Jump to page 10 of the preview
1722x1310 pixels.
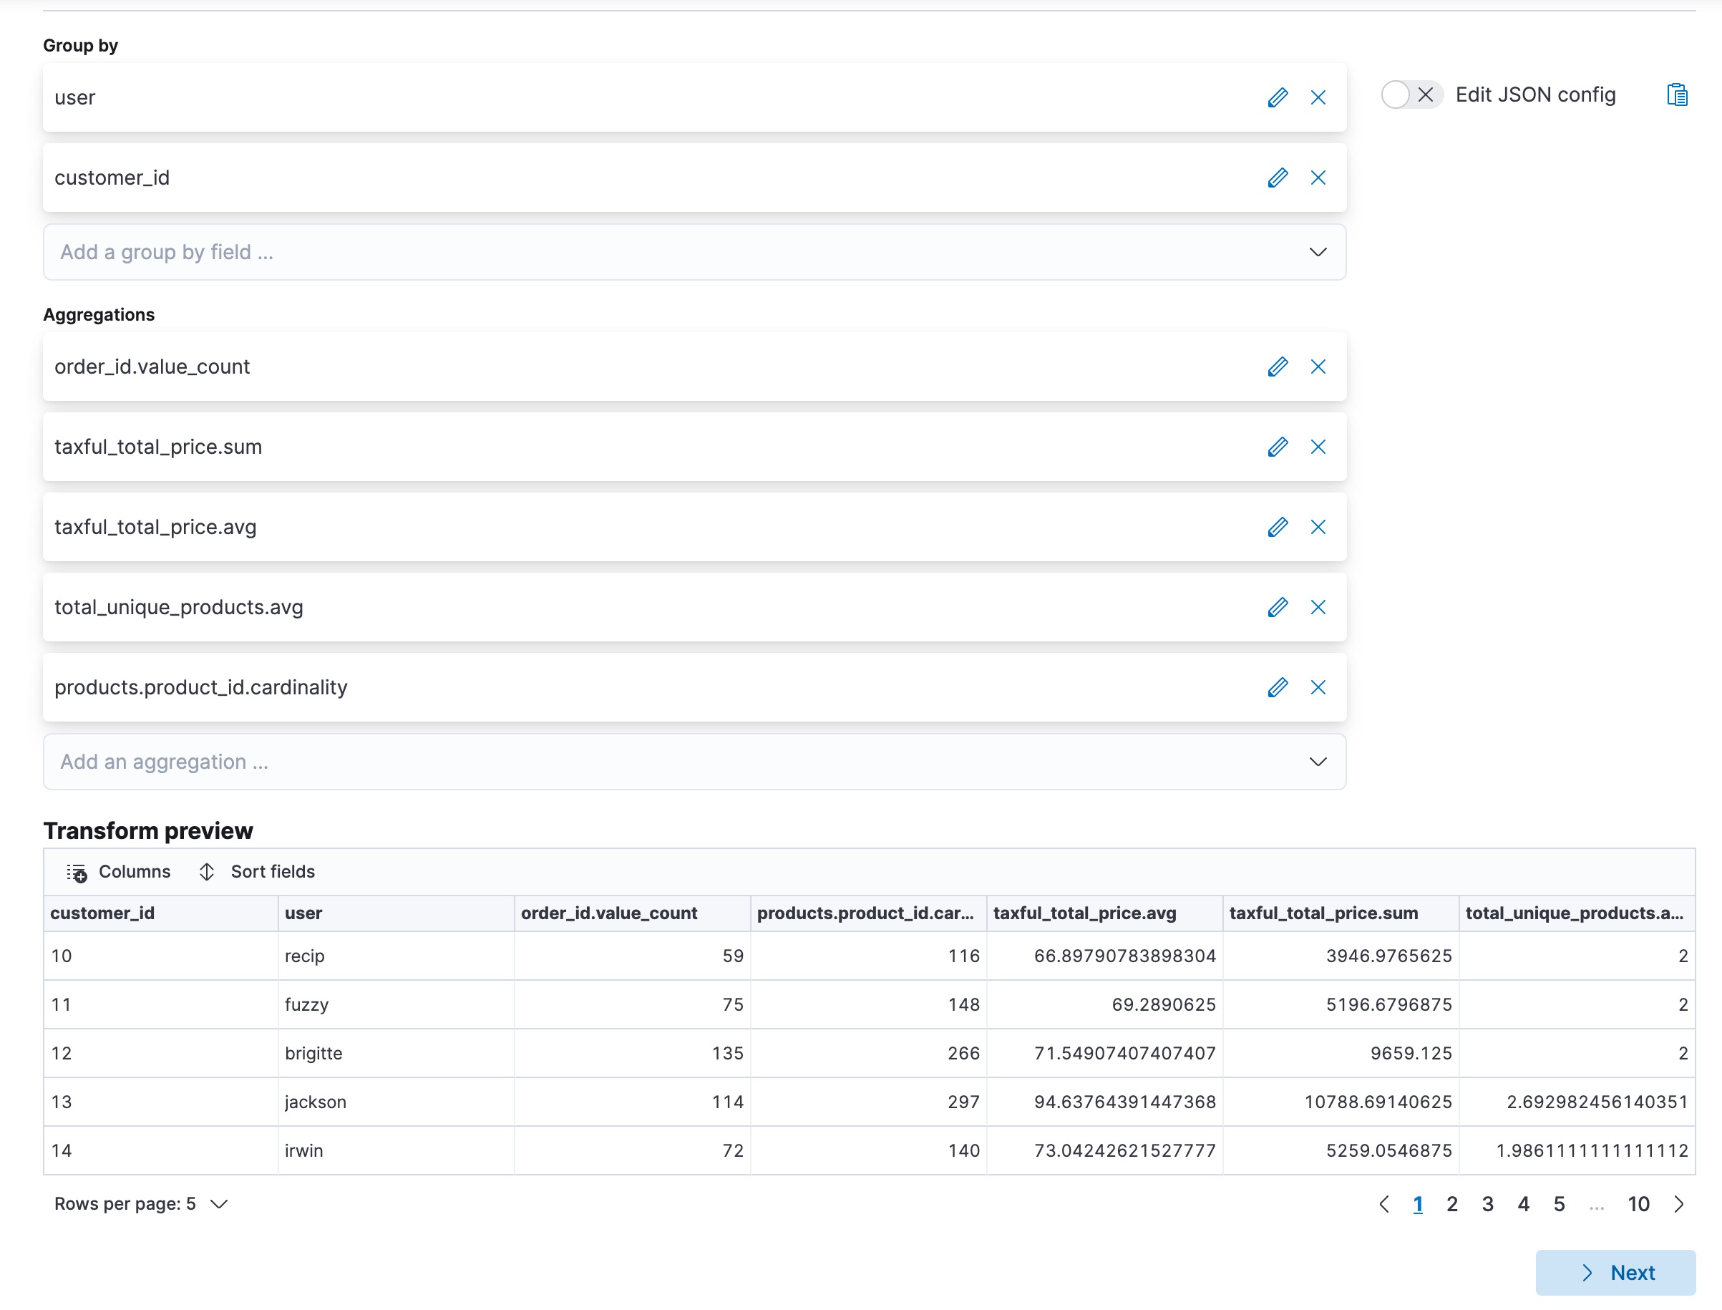coord(1638,1203)
